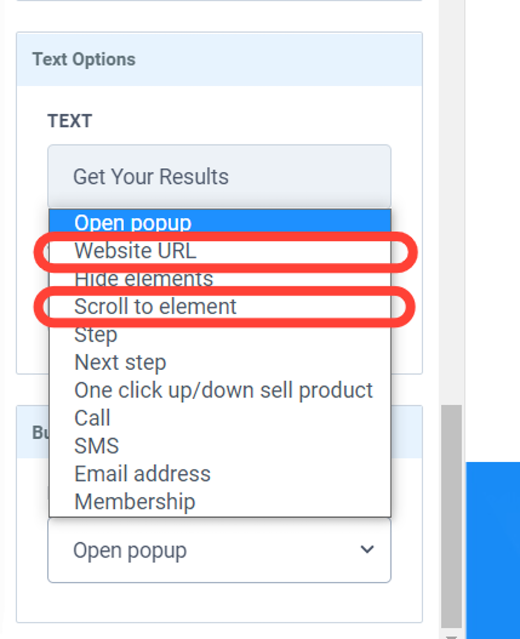Select the Membership option

tap(135, 502)
